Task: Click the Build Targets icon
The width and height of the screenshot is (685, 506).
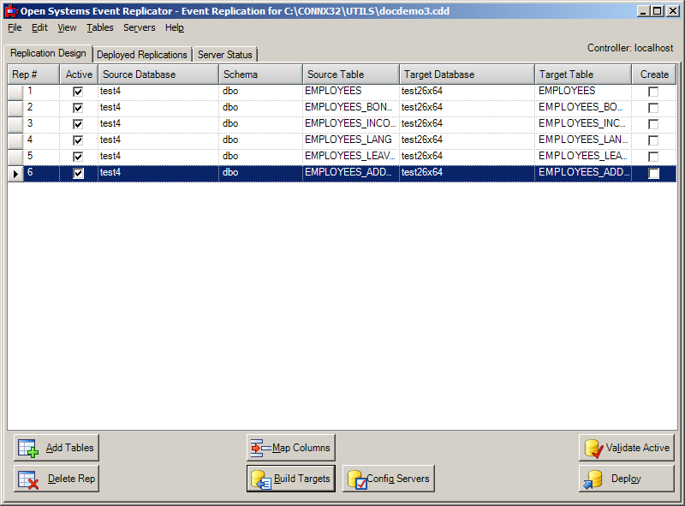Action: (x=259, y=479)
